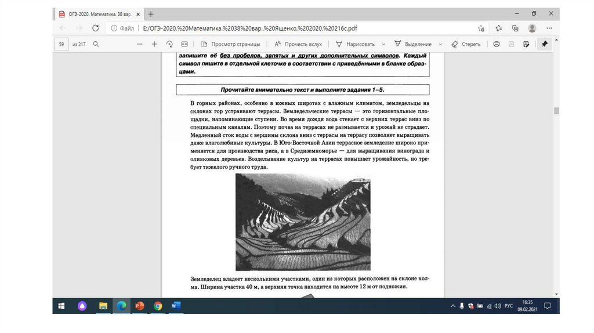Open Microsoft Word from taskbar
The width and height of the screenshot is (594, 333).
click(x=176, y=306)
